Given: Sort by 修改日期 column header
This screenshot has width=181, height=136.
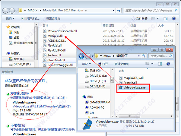Looking at the screenshot, I should pyautogui.click(x=108, y=25).
